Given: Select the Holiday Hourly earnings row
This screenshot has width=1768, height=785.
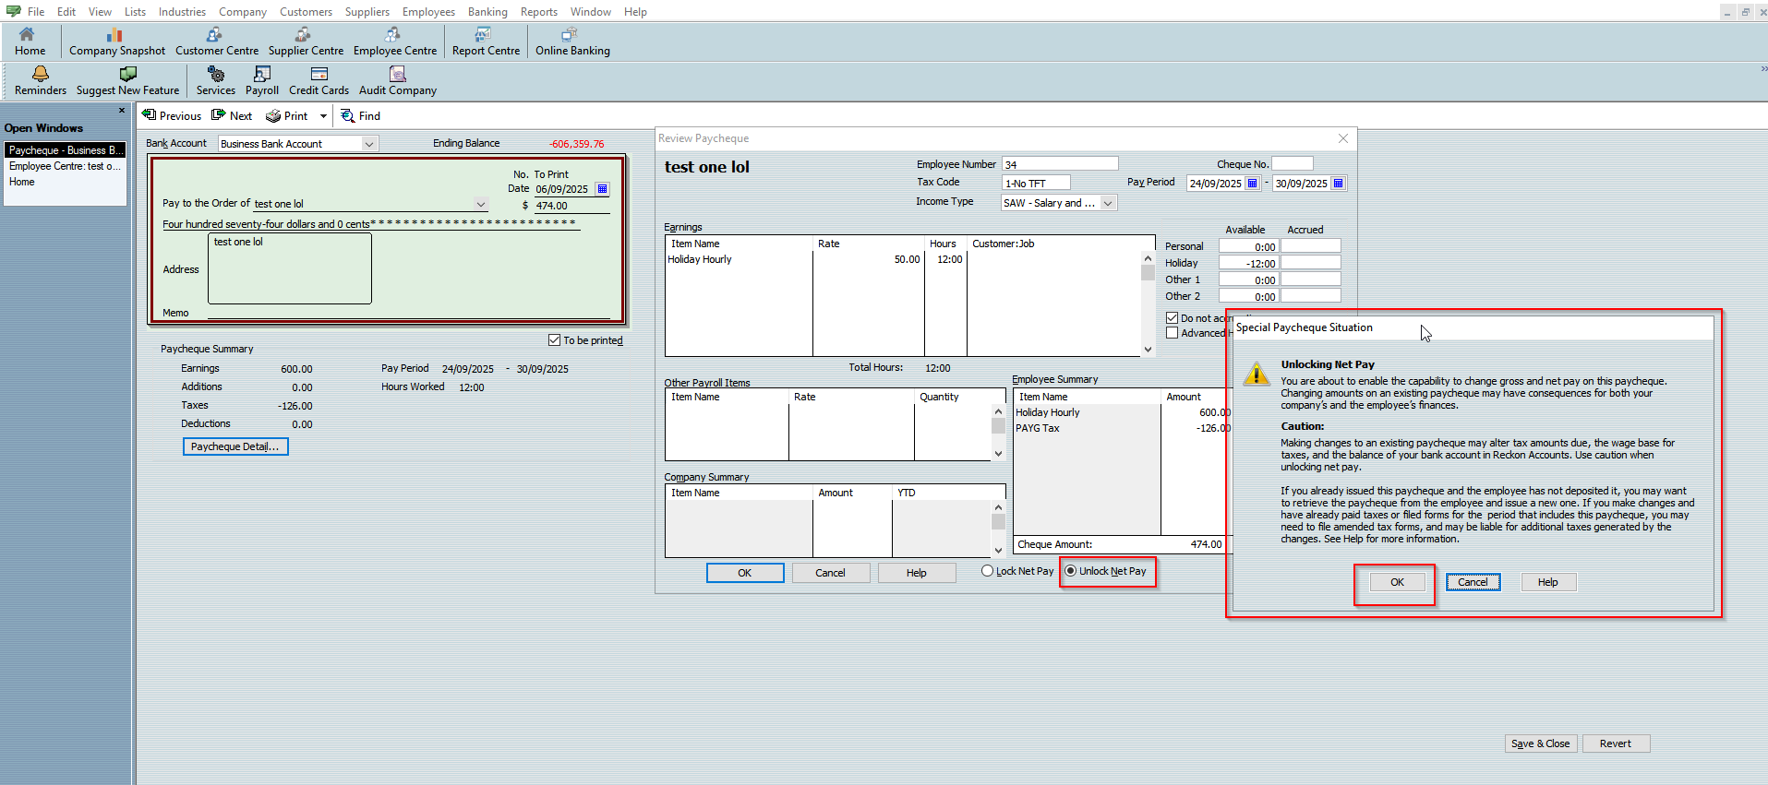Looking at the screenshot, I should tap(904, 259).
